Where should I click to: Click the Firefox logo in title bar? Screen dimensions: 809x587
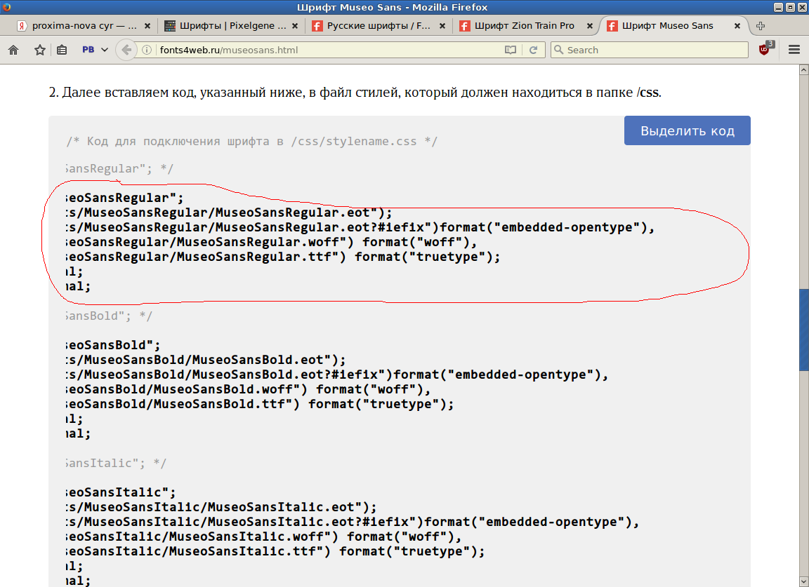pyautogui.click(x=7, y=7)
